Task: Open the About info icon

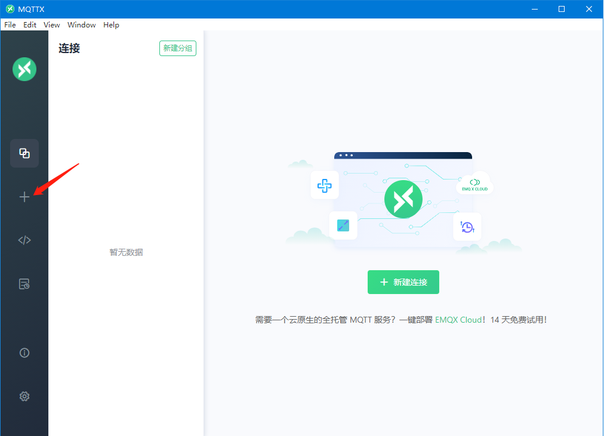Action: click(24, 352)
